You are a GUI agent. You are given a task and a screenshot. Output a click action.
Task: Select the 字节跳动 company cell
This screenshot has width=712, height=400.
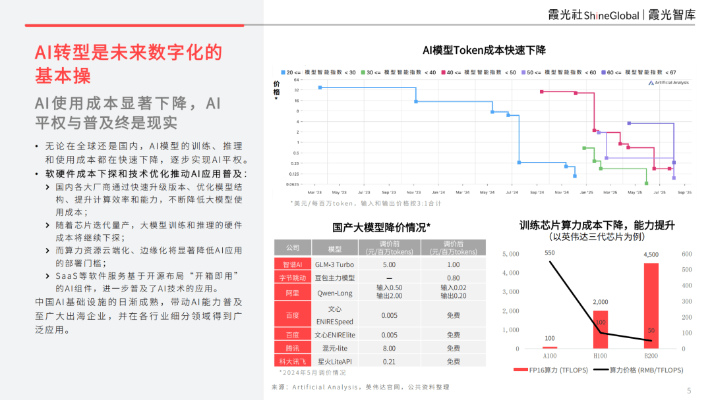pos(293,278)
